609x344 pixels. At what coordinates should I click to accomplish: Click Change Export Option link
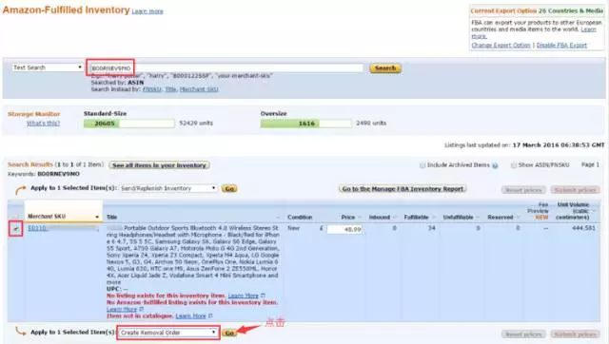point(501,46)
